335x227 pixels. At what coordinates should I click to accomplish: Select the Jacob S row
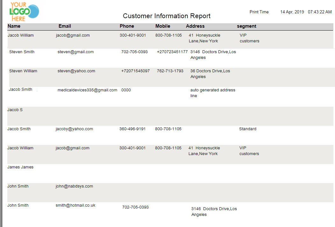tap(170, 116)
